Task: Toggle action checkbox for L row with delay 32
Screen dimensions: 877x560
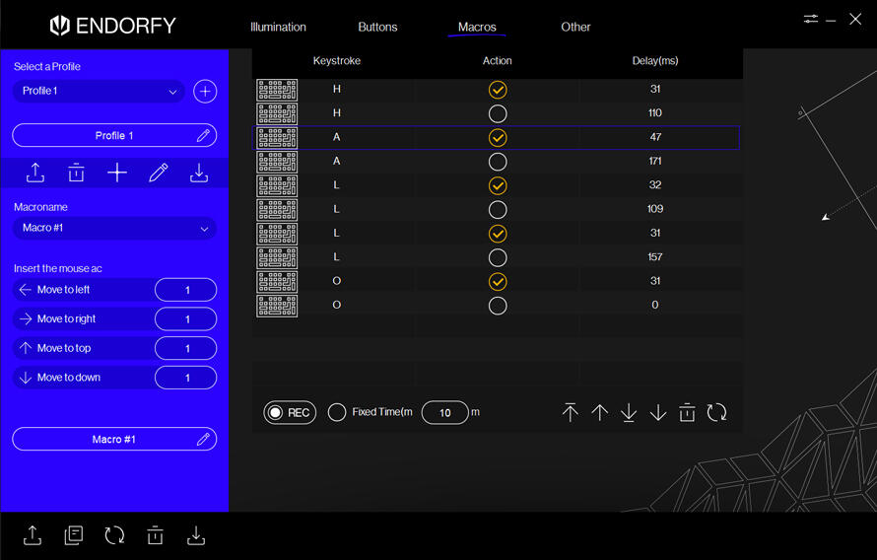Action: pyautogui.click(x=498, y=185)
